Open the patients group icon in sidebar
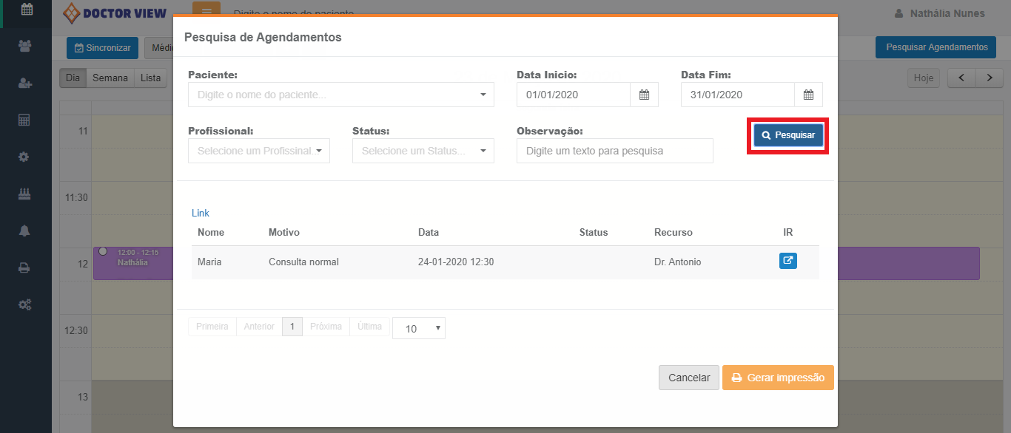1011x433 pixels. point(25,47)
